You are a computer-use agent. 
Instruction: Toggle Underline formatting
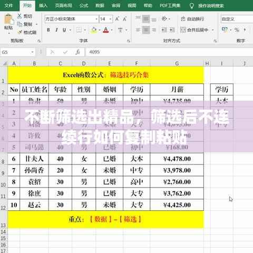64,30
